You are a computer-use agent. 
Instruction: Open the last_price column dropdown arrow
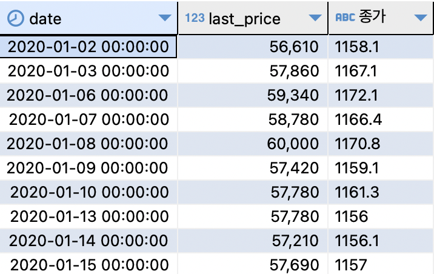(x=315, y=18)
